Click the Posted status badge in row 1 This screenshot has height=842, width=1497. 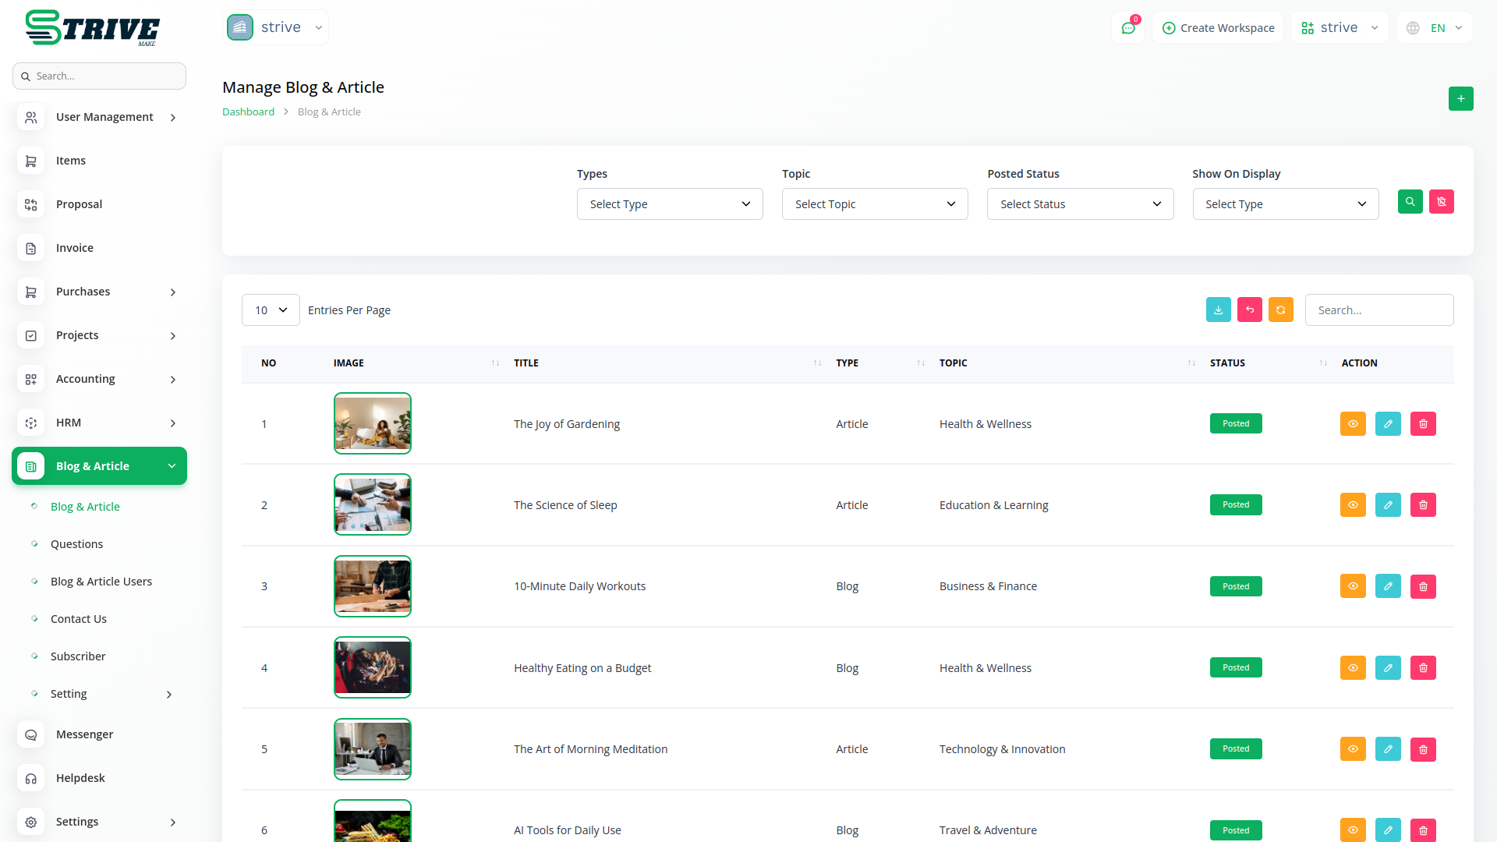pos(1235,424)
